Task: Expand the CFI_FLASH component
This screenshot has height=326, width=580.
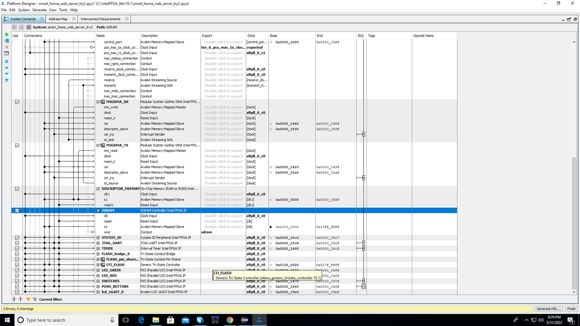Action: coord(98,265)
